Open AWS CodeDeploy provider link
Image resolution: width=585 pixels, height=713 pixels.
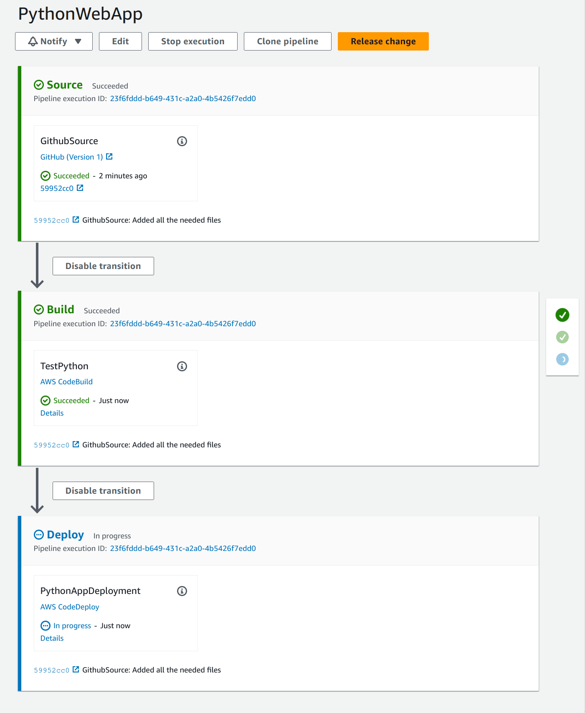pyautogui.click(x=70, y=607)
